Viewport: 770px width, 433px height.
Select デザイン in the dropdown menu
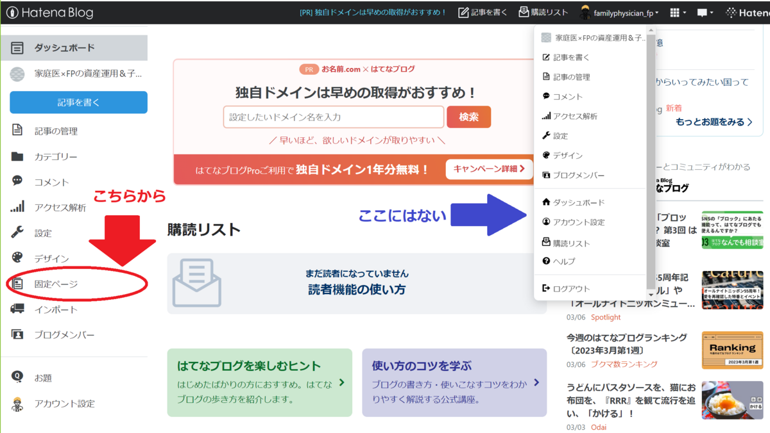tap(568, 155)
